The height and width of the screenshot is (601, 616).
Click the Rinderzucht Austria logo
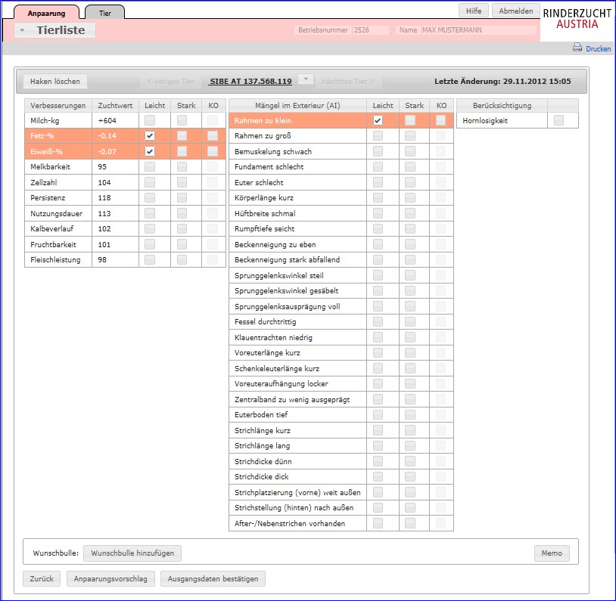[x=577, y=18]
